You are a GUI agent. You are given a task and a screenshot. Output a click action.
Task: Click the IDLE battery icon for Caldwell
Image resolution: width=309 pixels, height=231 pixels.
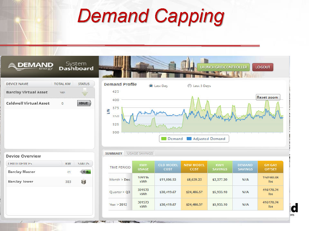point(84,103)
